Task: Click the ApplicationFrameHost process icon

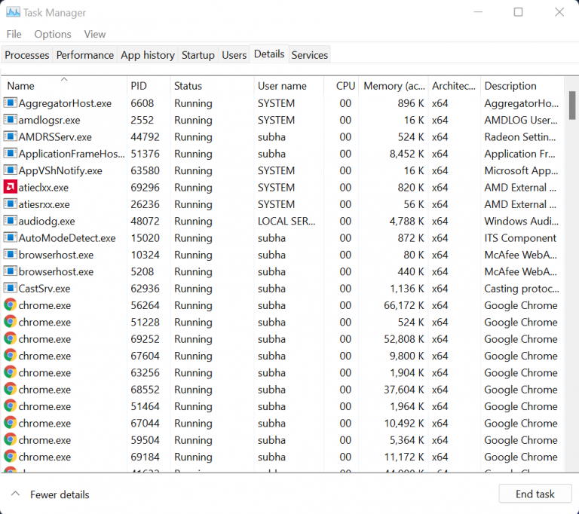Action: tap(10, 153)
